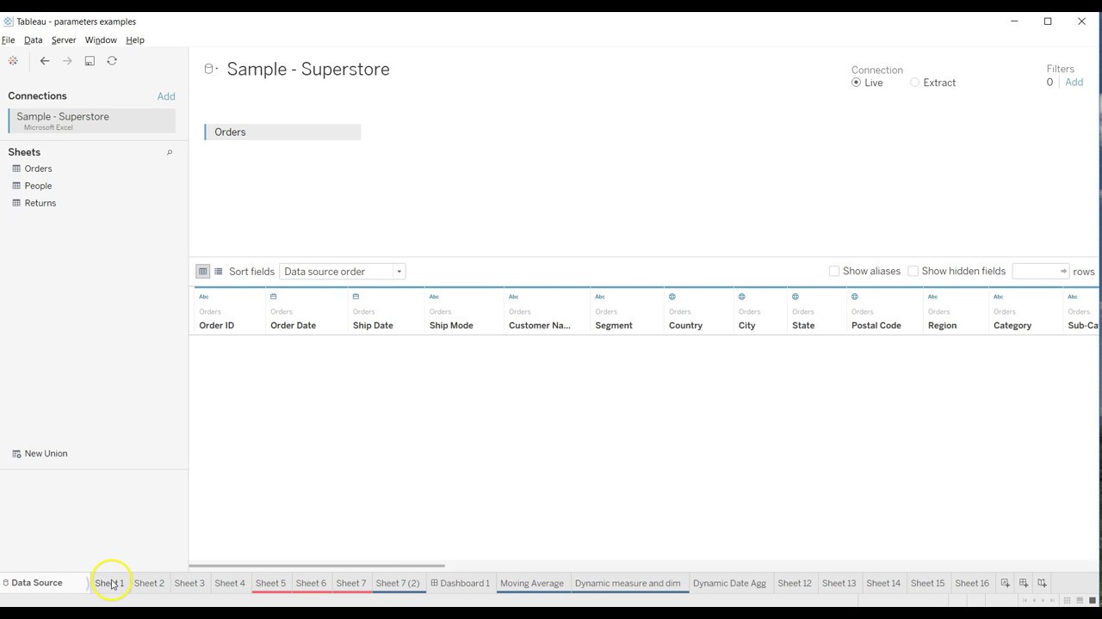Viewport: 1102px width, 619px height.
Task: Open the Server menu
Action: 64,40
